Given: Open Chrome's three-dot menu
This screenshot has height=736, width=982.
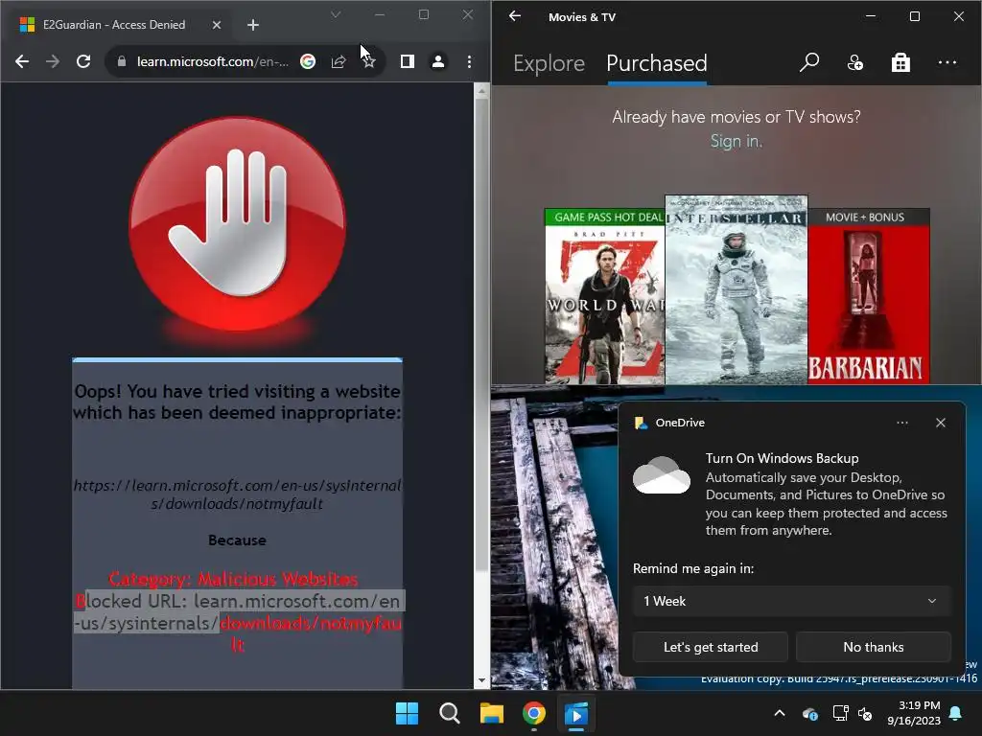Looking at the screenshot, I should [469, 61].
